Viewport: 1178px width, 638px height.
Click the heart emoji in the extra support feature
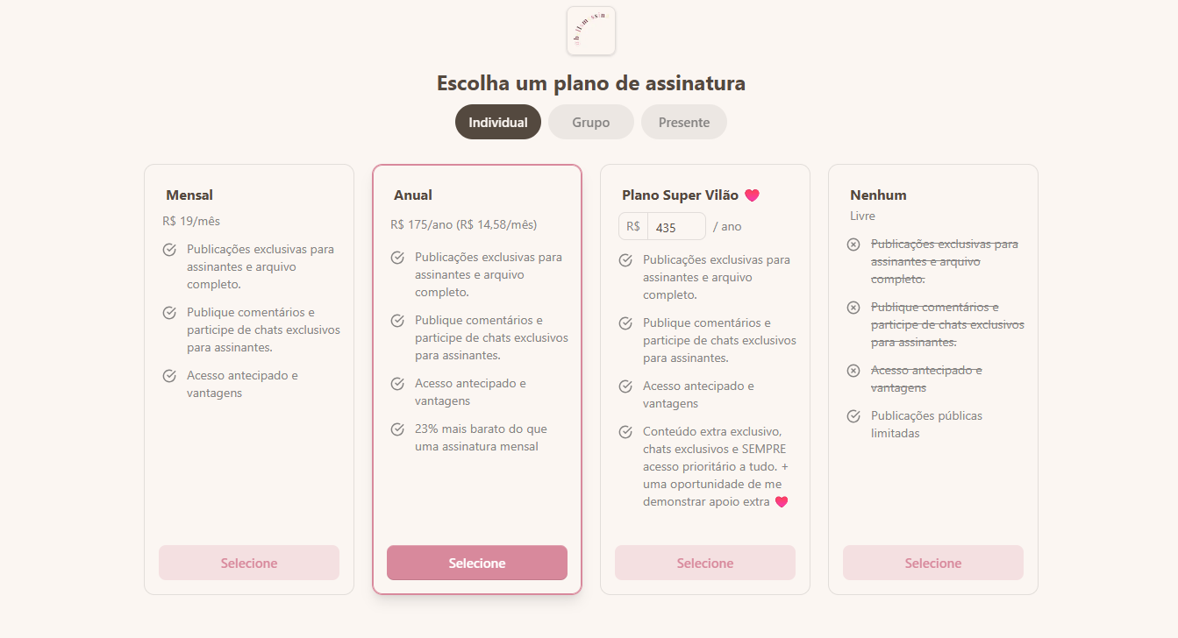(782, 501)
